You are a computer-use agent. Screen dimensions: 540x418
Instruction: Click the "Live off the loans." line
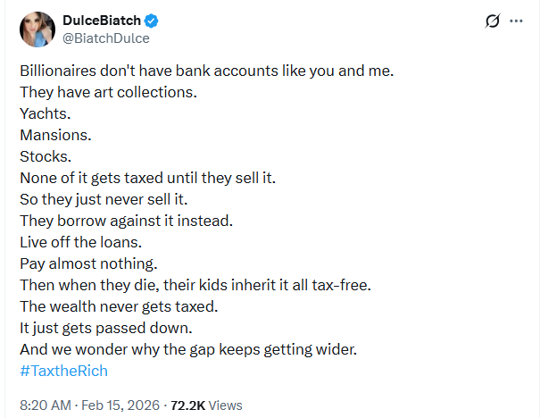click(x=80, y=242)
